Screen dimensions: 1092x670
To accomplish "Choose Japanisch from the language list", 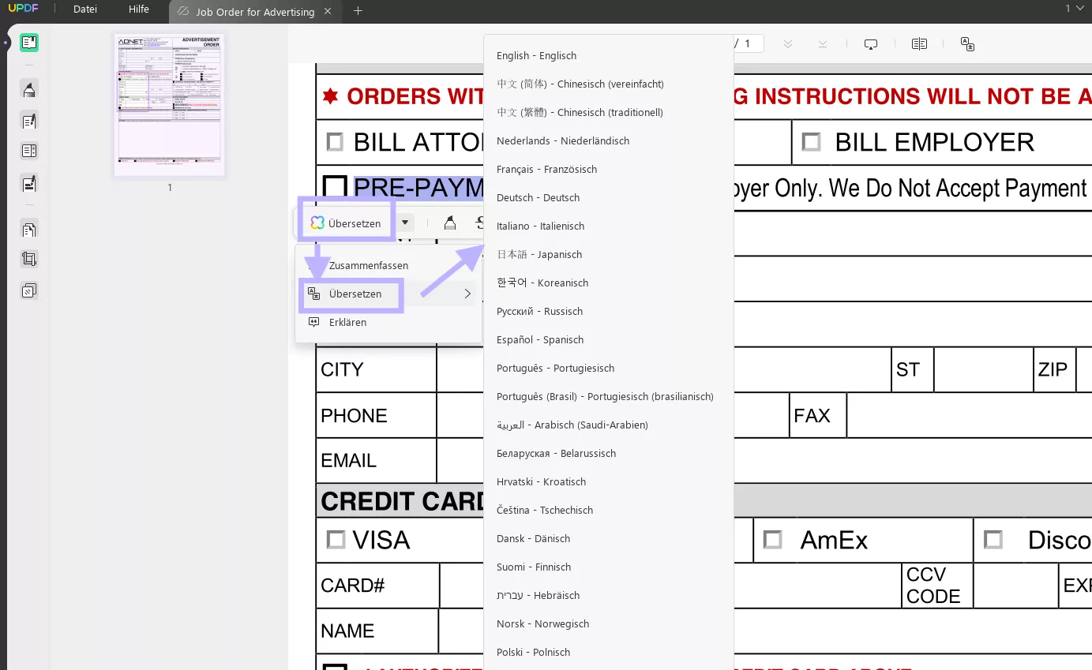I will point(539,255).
